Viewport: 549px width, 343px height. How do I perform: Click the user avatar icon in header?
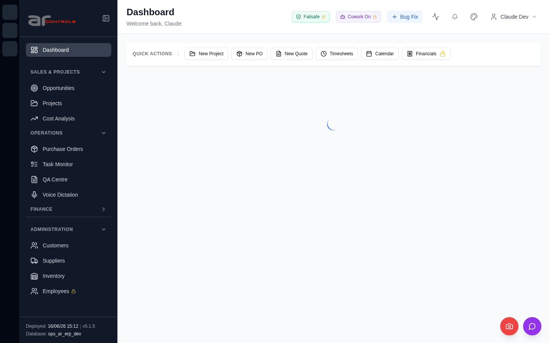pyautogui.click(x=494, y=17)
